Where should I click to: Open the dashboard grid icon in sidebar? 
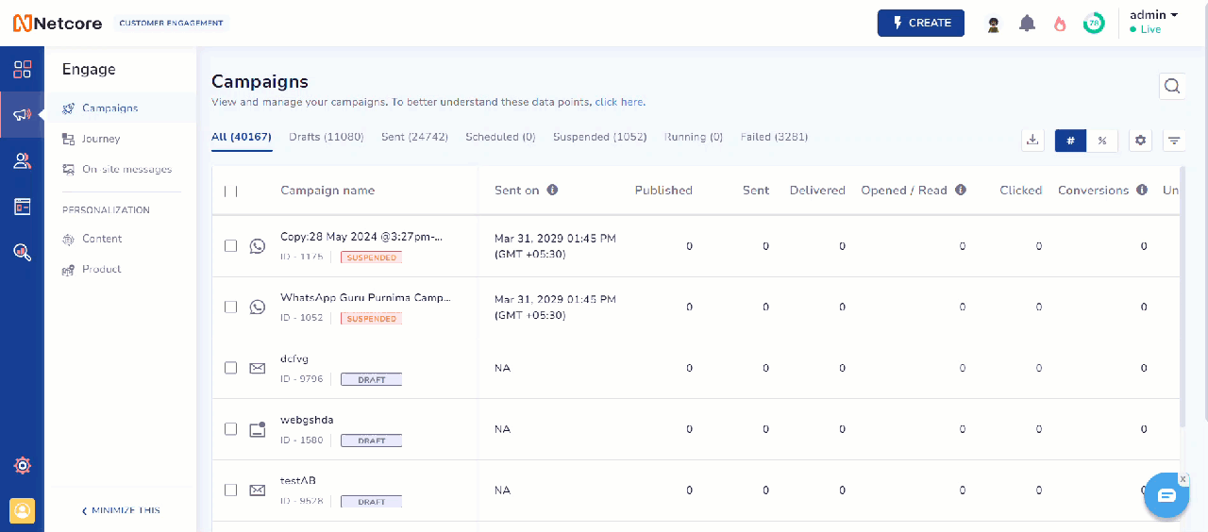[22, 69]
